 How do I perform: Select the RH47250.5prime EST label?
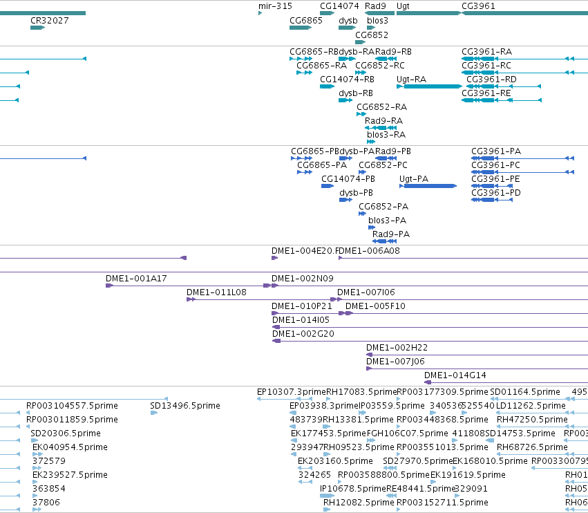click(532, 420)
